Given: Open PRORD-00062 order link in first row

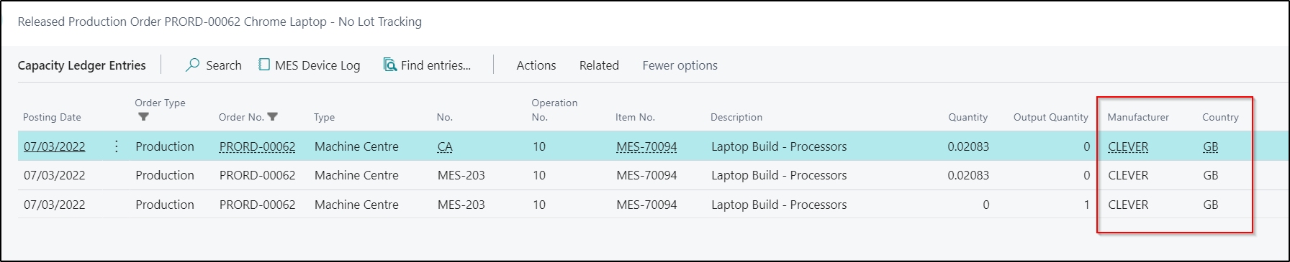Looking at the screenshot, I should tap(257, 146).
